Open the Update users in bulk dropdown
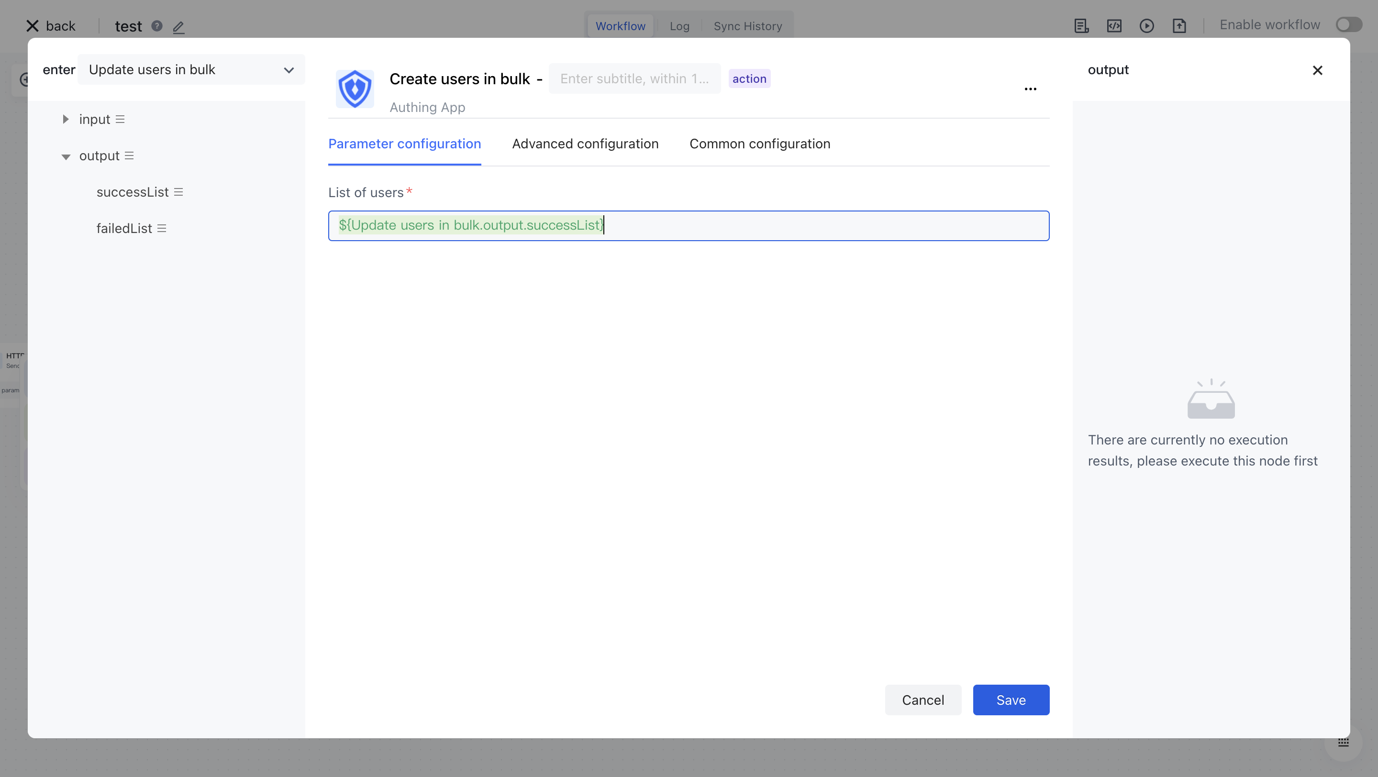 191,70
